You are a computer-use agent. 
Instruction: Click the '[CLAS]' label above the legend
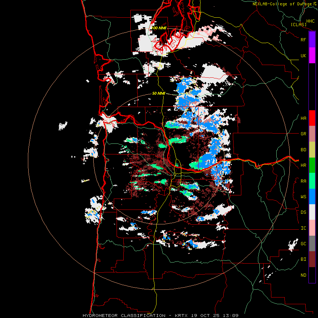[x=299, y=24]
